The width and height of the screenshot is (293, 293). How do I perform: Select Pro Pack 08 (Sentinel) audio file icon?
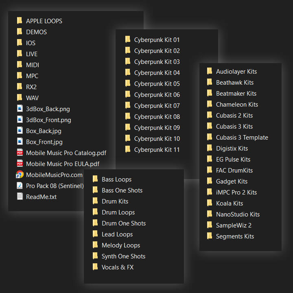pos(20,186)
